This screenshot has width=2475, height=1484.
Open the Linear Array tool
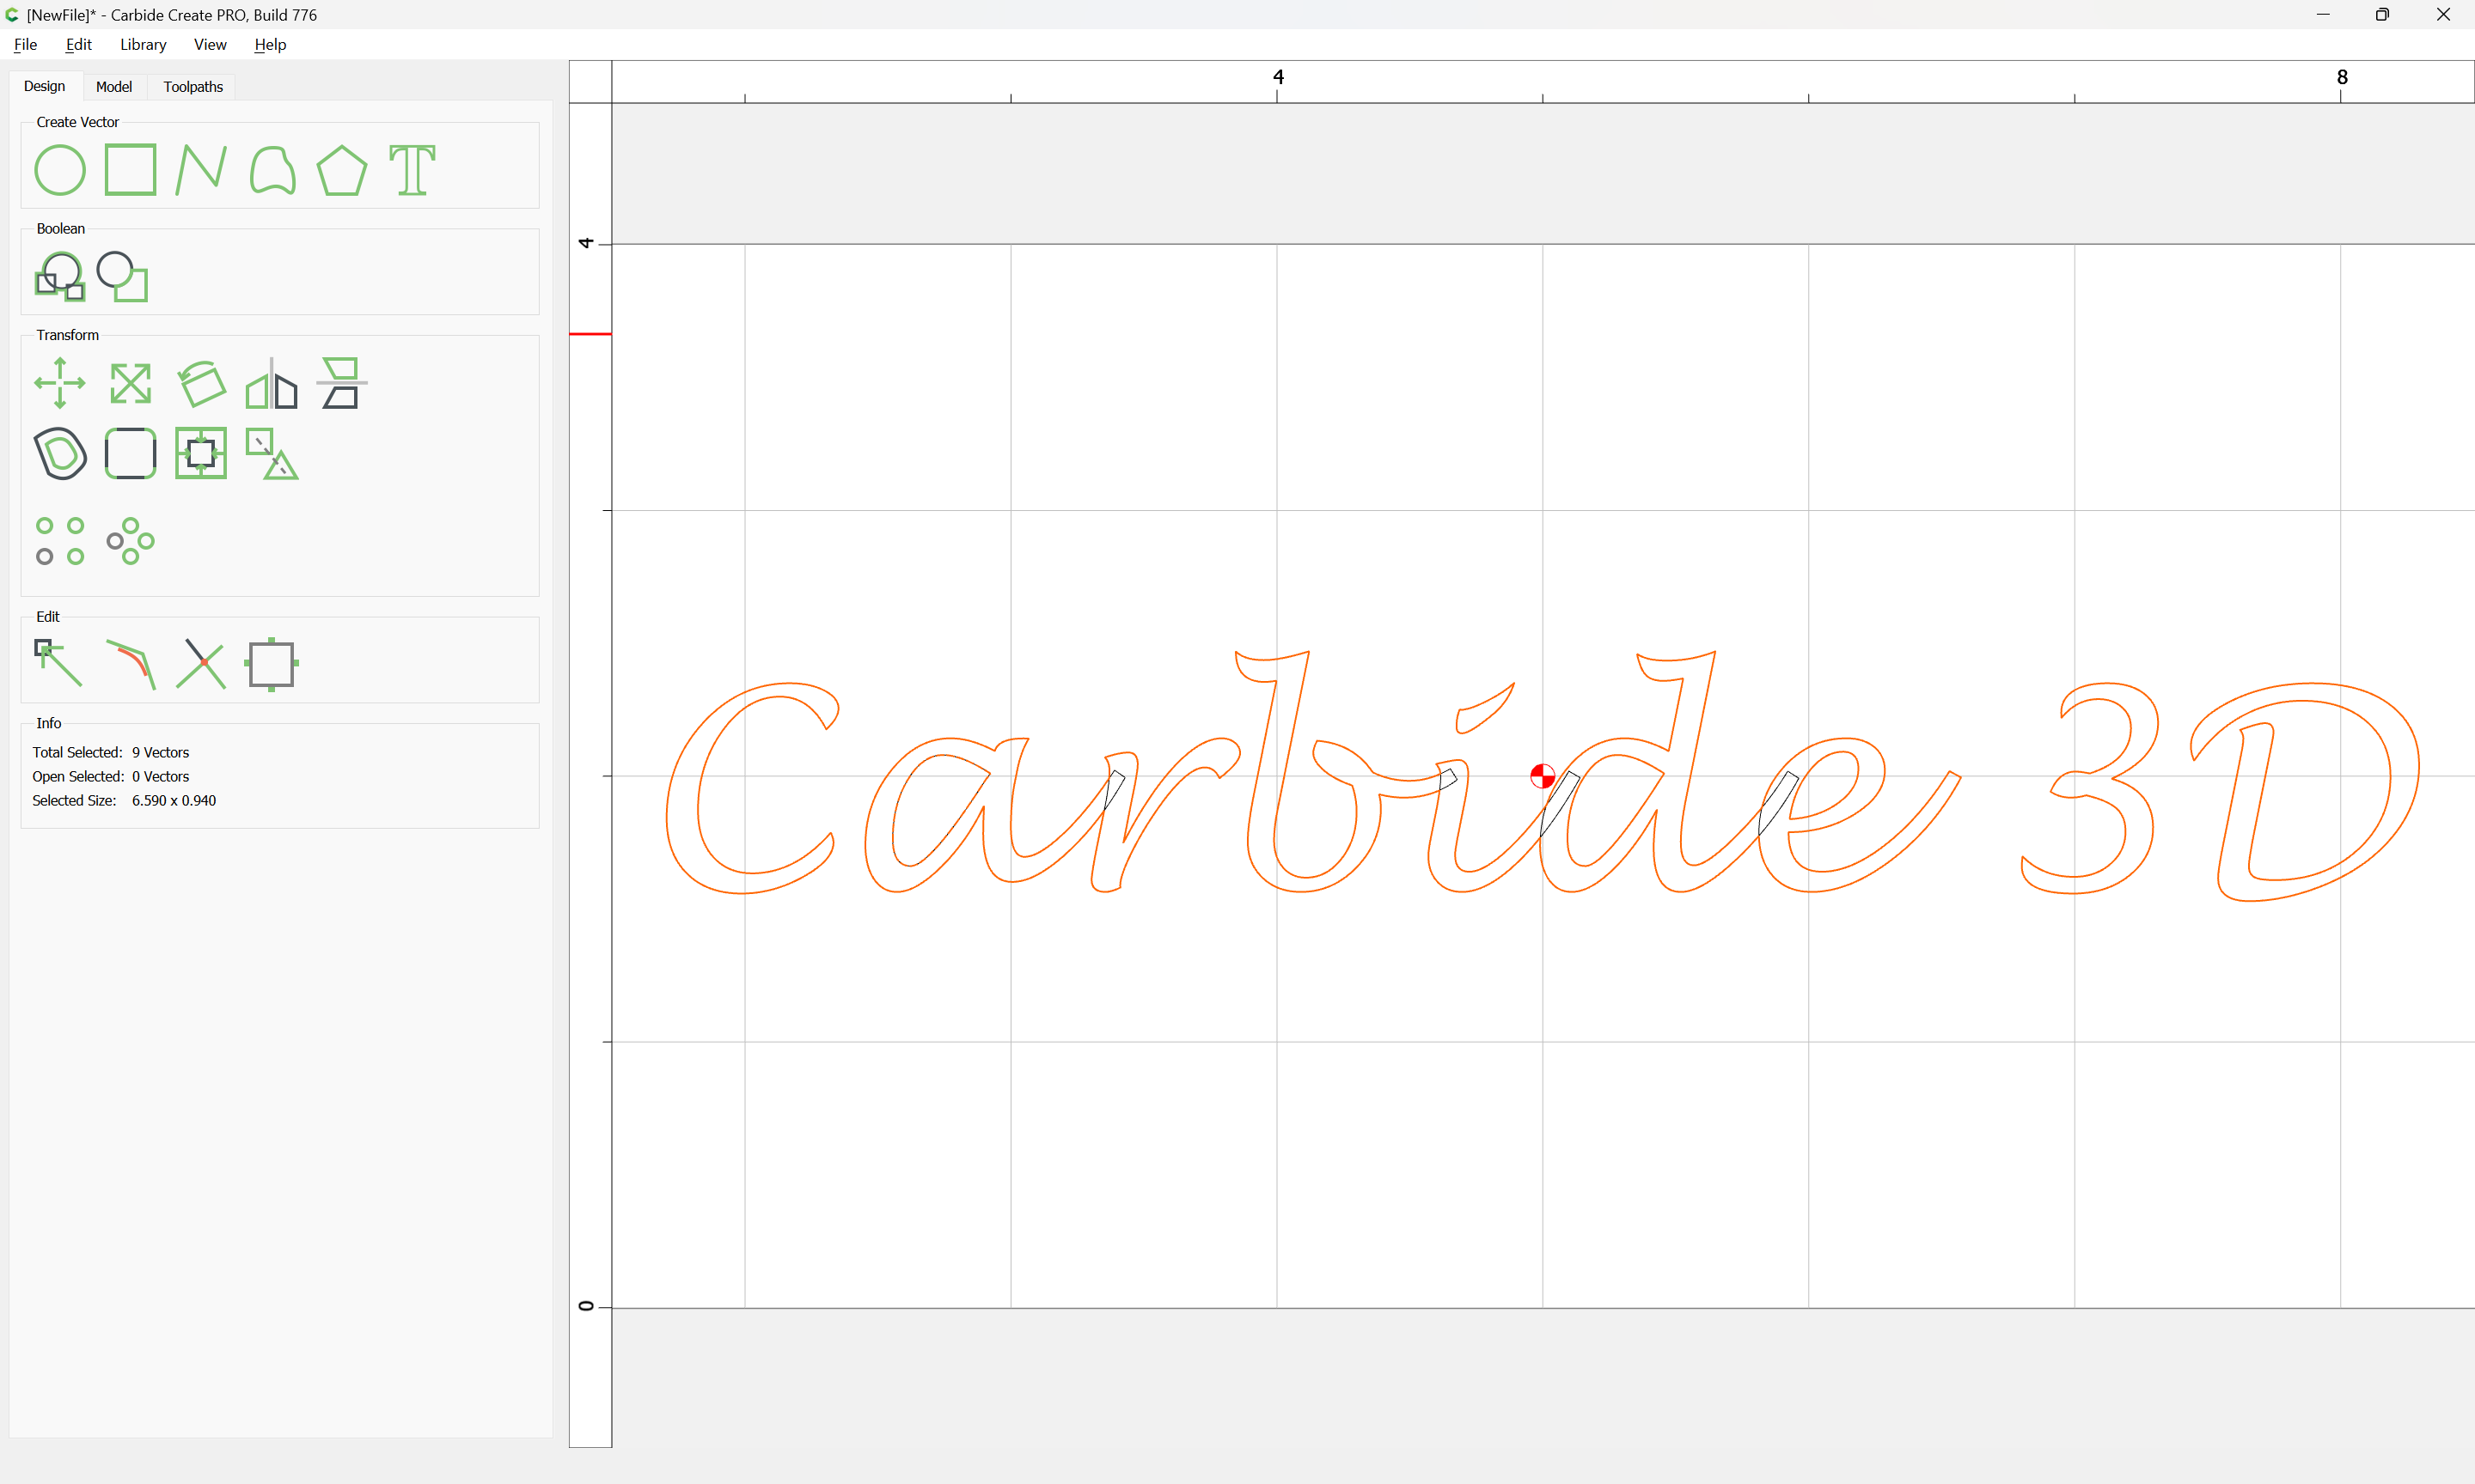pyautogui.click(x=60, y=541)
